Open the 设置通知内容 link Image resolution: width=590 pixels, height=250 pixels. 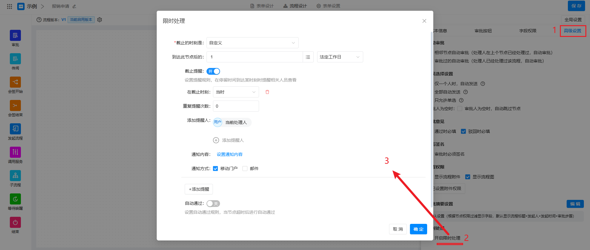point(230,154)
